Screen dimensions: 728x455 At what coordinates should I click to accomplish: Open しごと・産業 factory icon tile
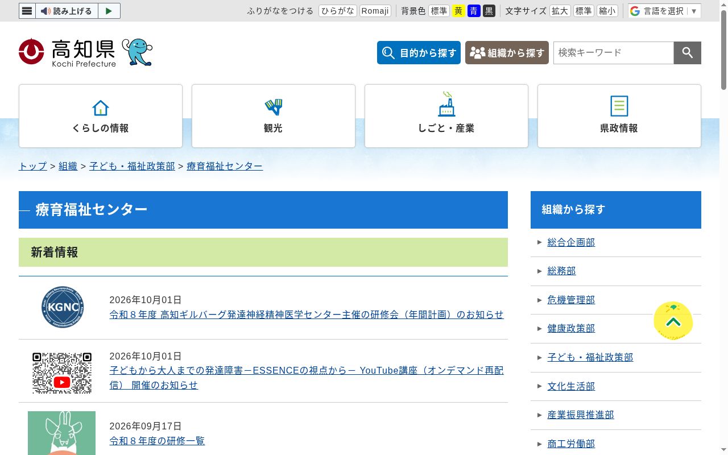(x=446, y=116)
